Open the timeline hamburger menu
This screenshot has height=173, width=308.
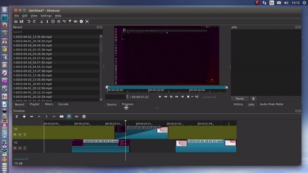point(17,116)
